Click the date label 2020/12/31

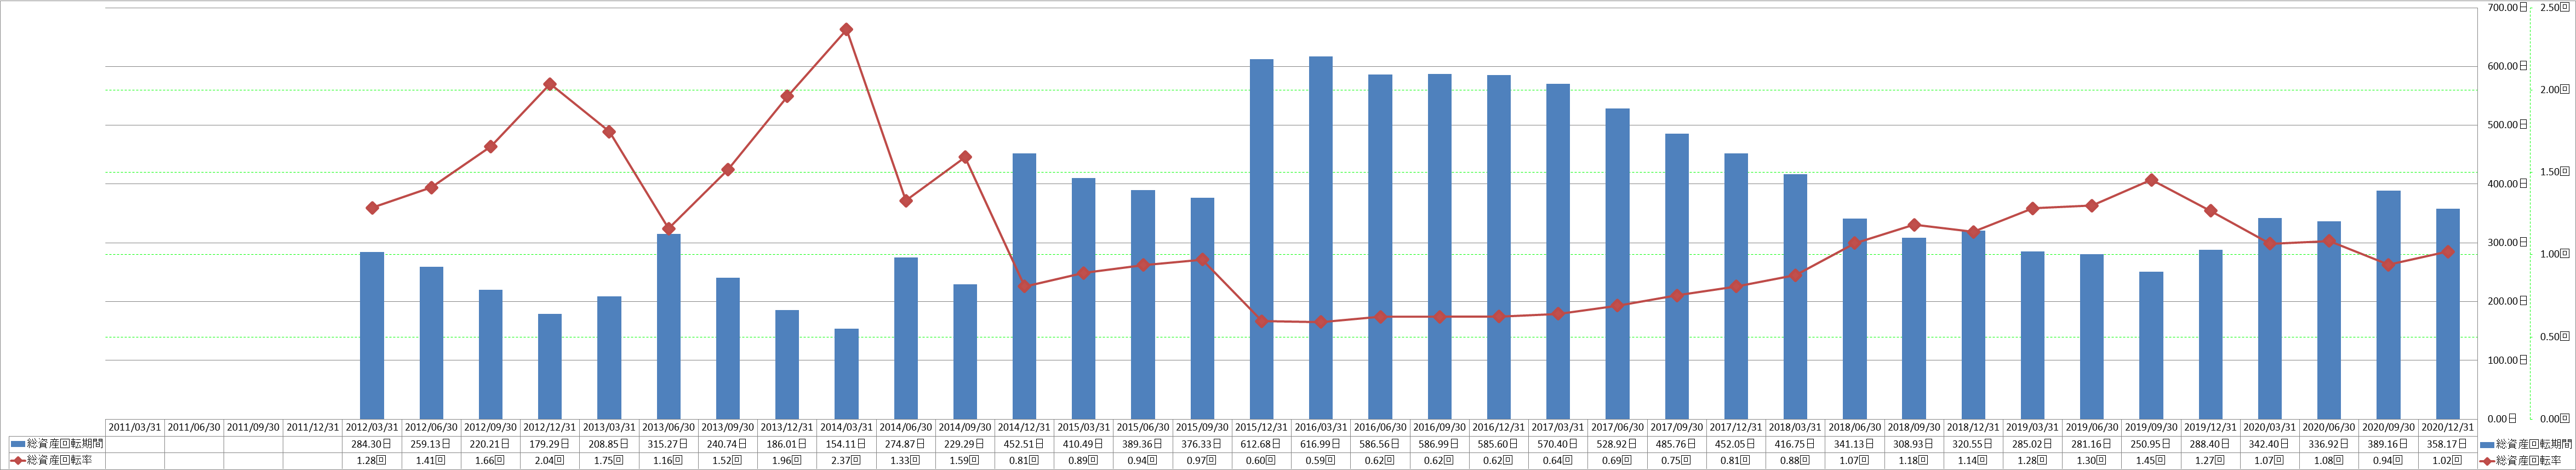(x=2448, y=427)
